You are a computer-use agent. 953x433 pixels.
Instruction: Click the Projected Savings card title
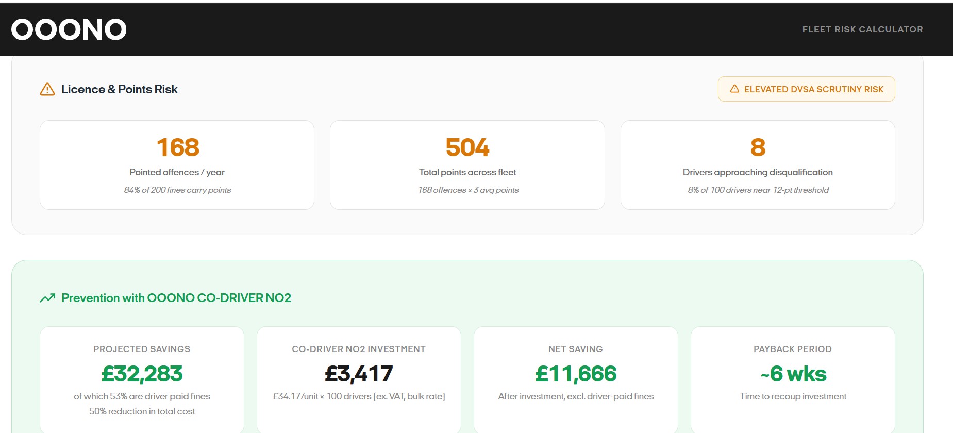pos(142,349)
